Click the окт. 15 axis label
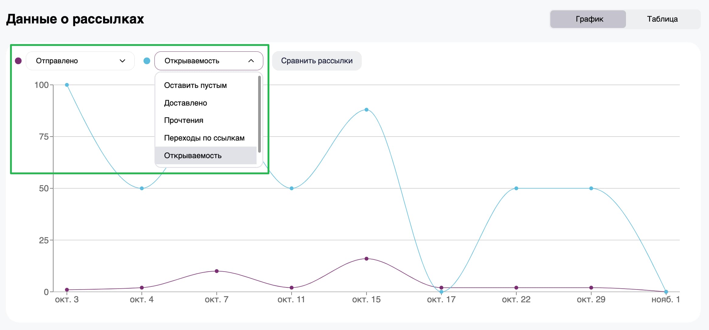 tap(366, 300)
